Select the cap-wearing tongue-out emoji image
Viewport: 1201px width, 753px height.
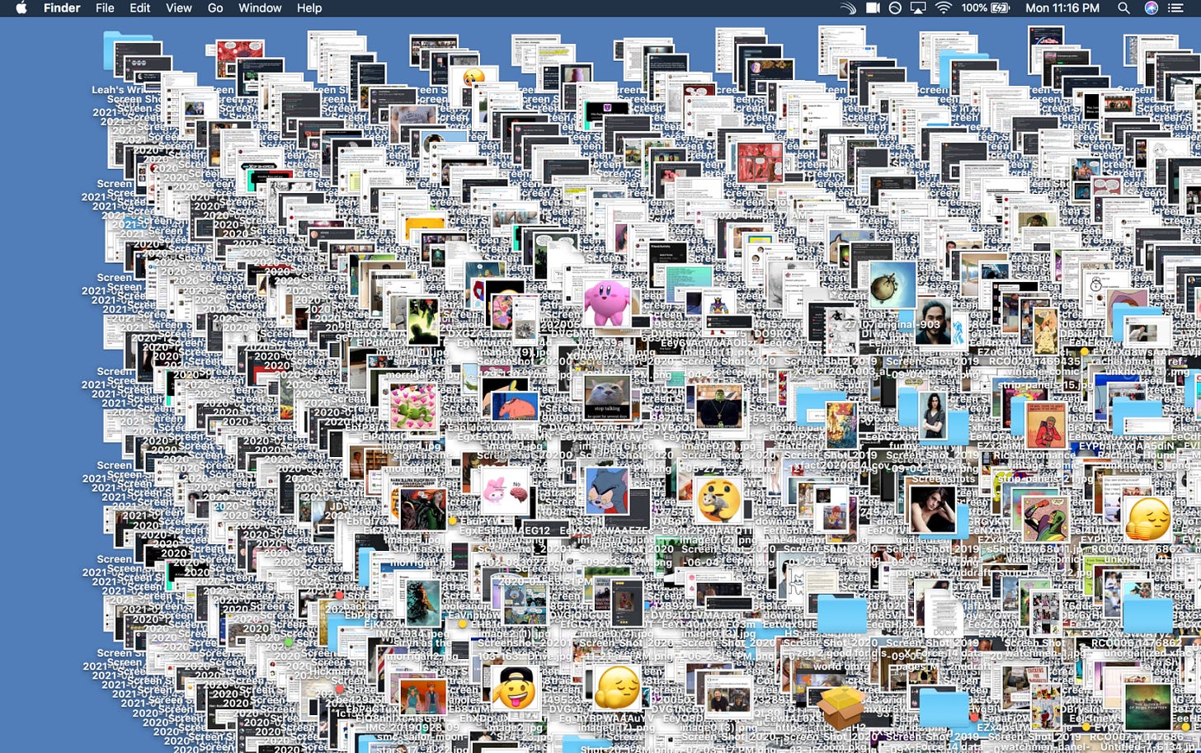516,688
